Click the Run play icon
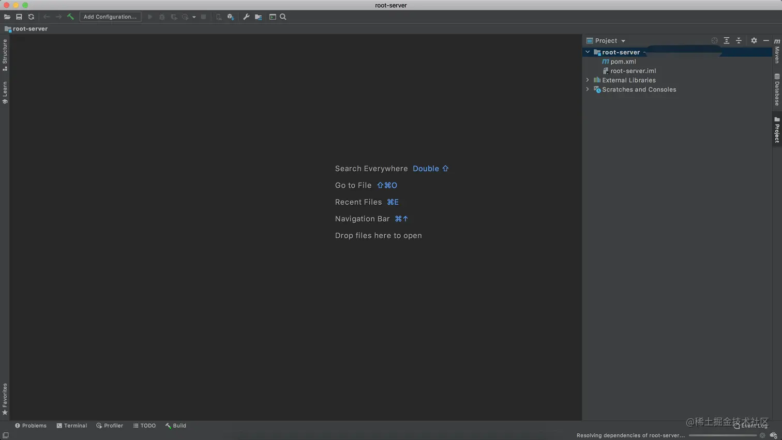Image resolution: width=782 pixels, height=440 pixels. coord(150,17)
